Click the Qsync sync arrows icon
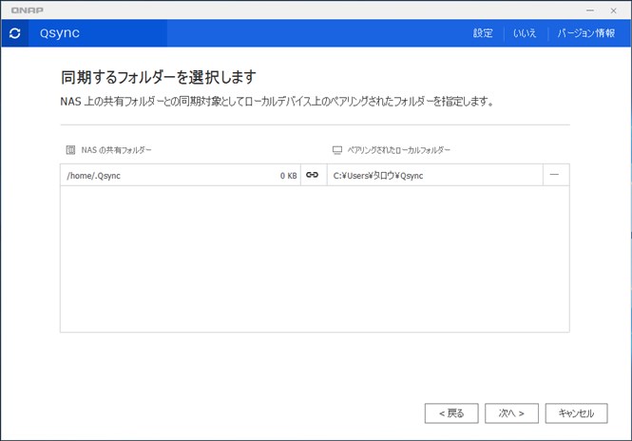The width and height of the screenshot is (632, 441). [15, 33]
